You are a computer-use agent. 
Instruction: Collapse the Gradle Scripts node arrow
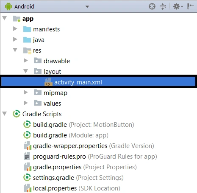pos(5,114)
